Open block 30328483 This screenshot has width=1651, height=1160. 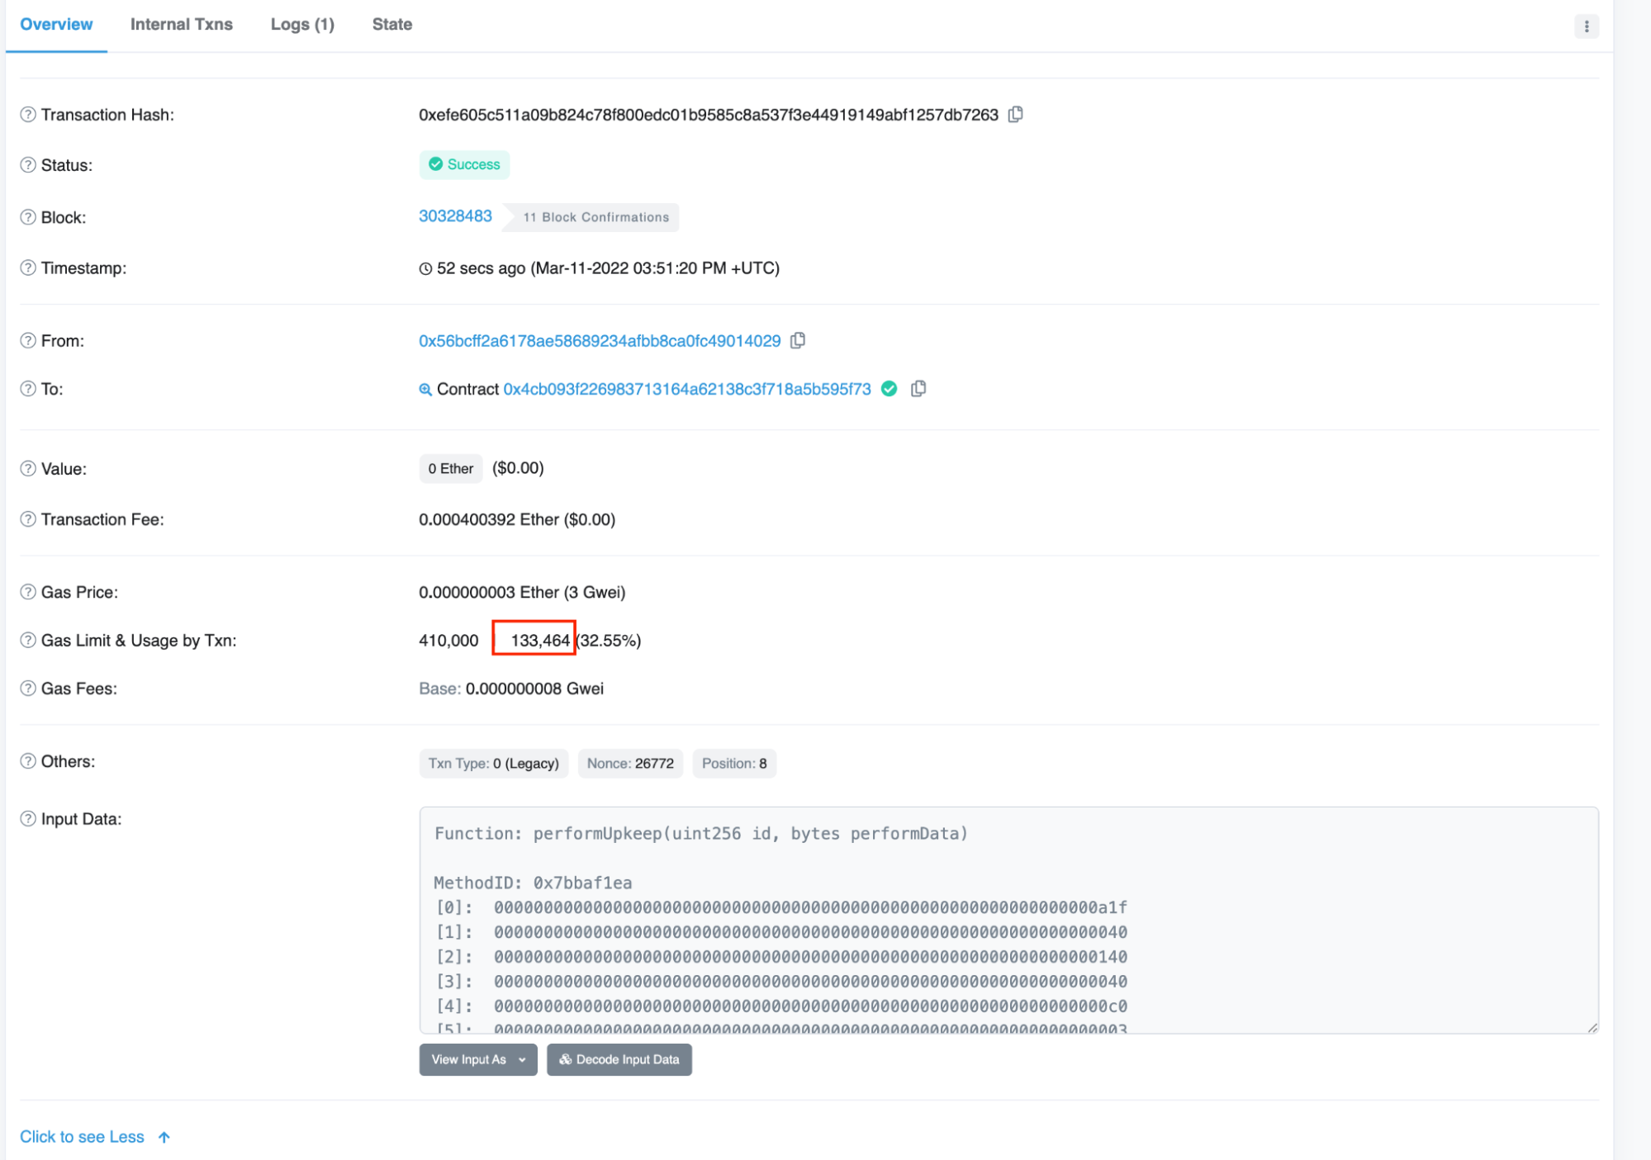pos(455,216)
